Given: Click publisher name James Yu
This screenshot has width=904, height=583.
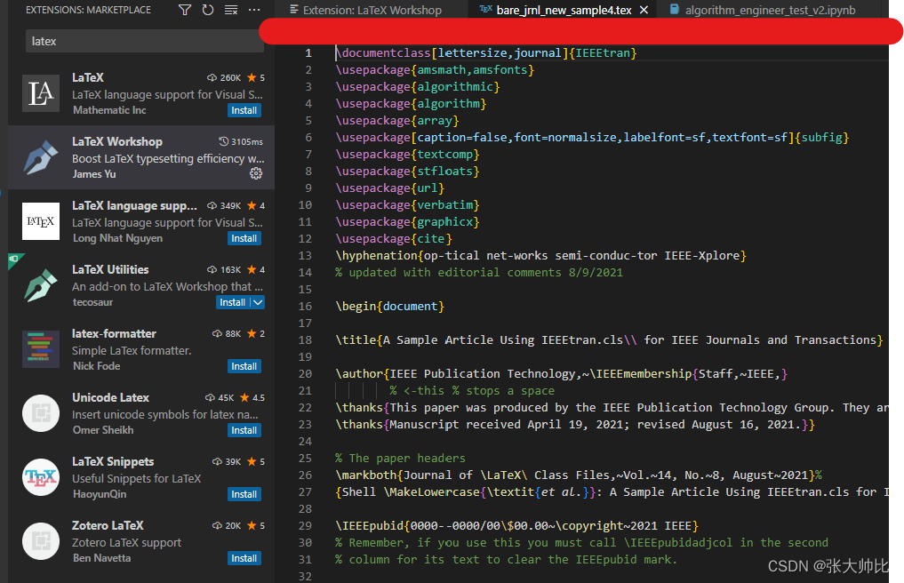Looking at the screenshot, I should tap(94, 173).
